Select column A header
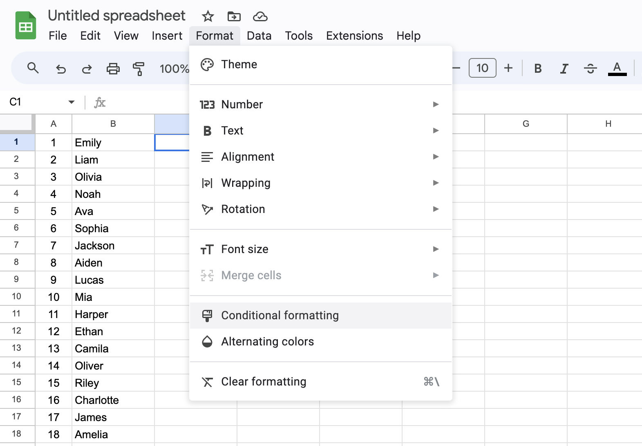Screen dimensions: 642x446 54,124
